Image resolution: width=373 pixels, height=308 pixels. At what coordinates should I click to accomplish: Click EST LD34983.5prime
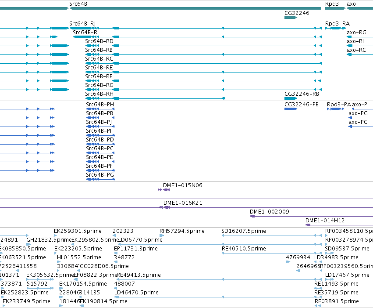coord(336,258)
